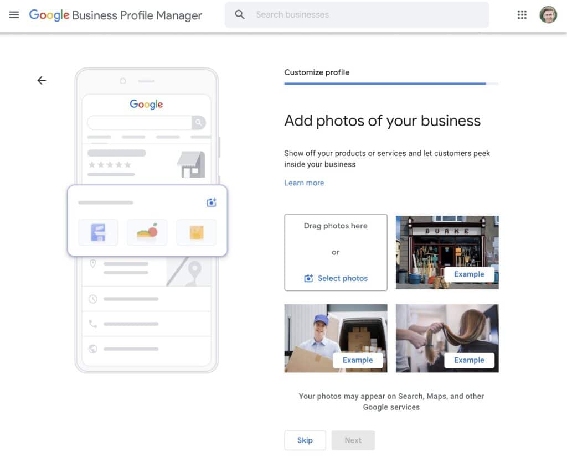
Task: Click the add-photo icon in phone mockup
Action: point(212,202)
